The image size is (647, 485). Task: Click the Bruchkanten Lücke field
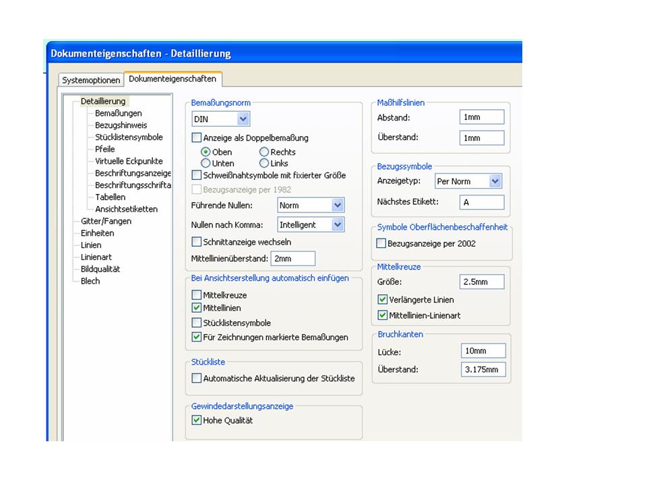coord(483,350)
